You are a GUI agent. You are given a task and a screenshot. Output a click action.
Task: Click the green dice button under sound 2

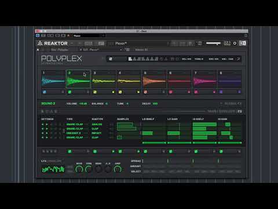coord(69,92)
